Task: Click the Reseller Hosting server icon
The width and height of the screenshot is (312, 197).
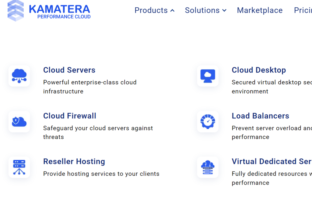Action: [19, 167]
